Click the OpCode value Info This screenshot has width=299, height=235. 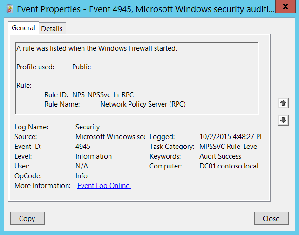pos(82,176)
